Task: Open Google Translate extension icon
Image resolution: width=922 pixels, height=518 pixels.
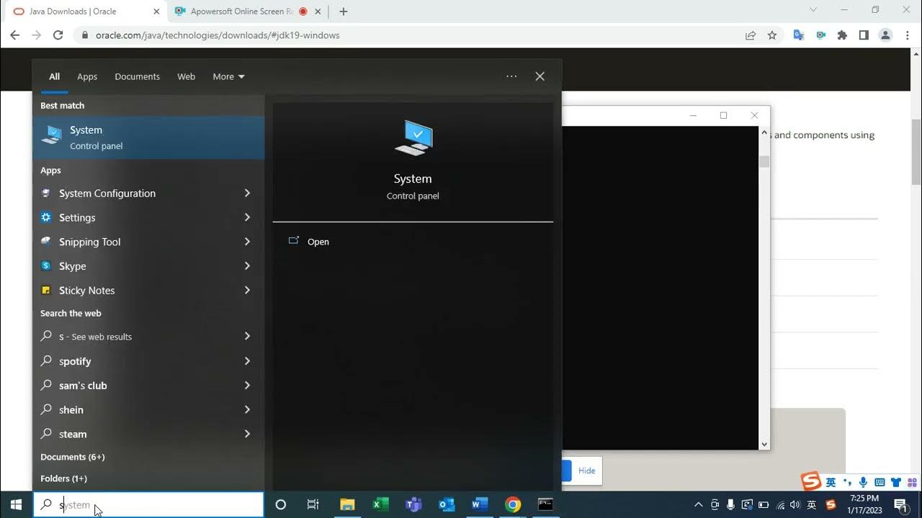Action: click(799, 35)
